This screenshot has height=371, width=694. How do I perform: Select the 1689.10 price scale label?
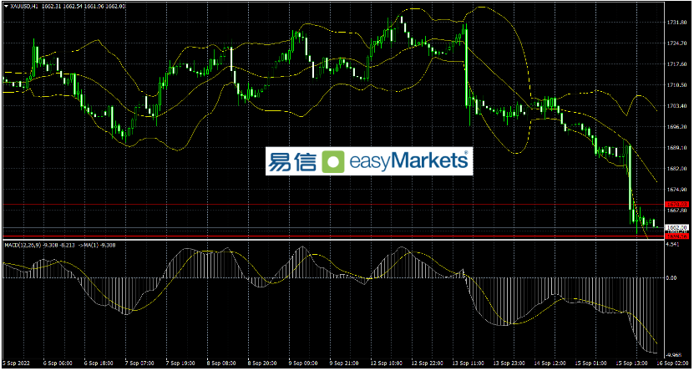pyautogui.click(x=676, y=147)
